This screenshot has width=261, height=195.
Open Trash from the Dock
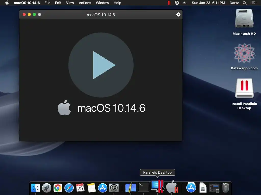pos(226,188)
